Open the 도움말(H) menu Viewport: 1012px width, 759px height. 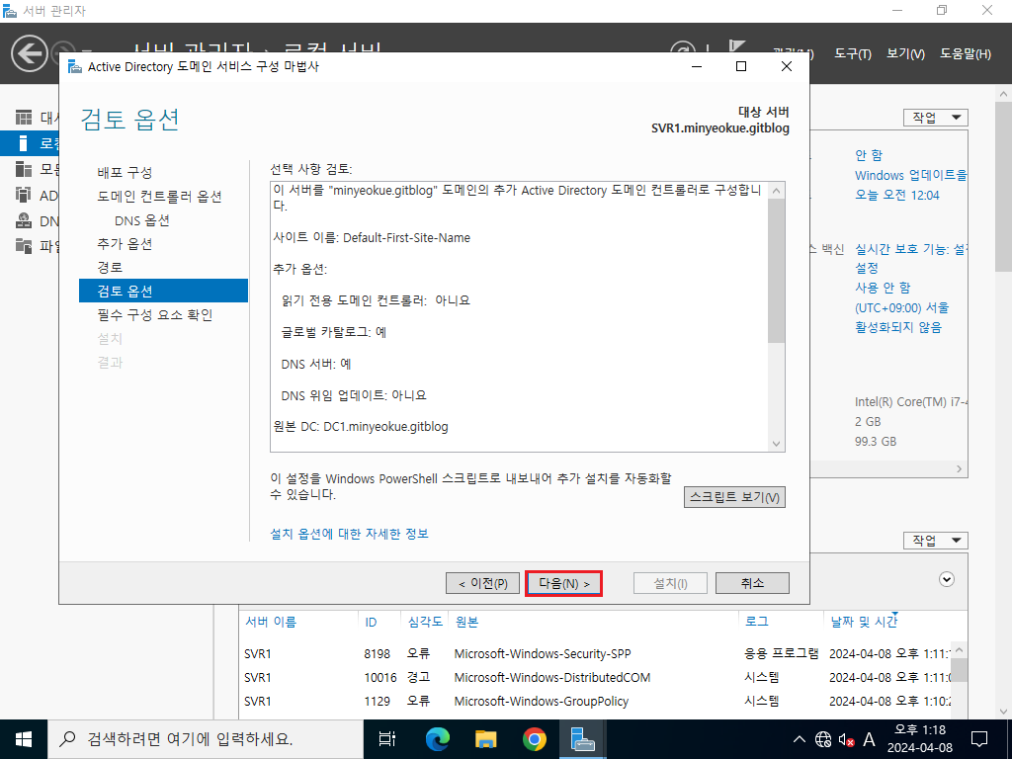point(965,54)
